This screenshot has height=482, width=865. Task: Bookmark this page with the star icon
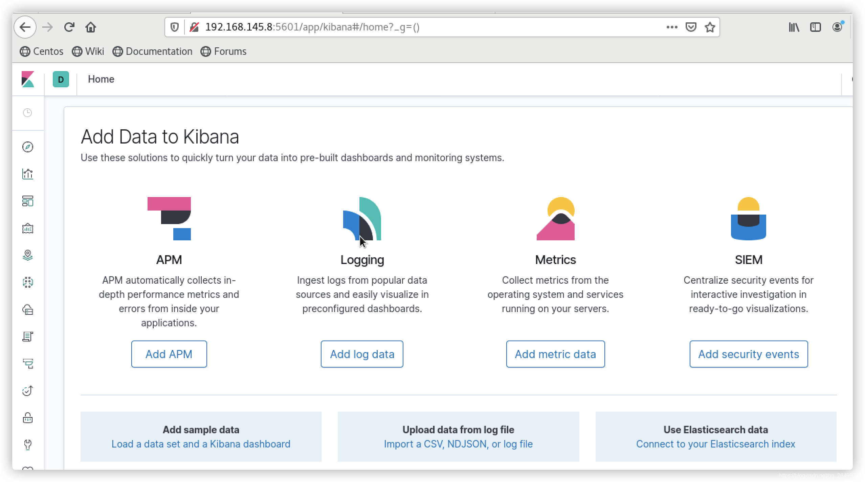point(710,27)
